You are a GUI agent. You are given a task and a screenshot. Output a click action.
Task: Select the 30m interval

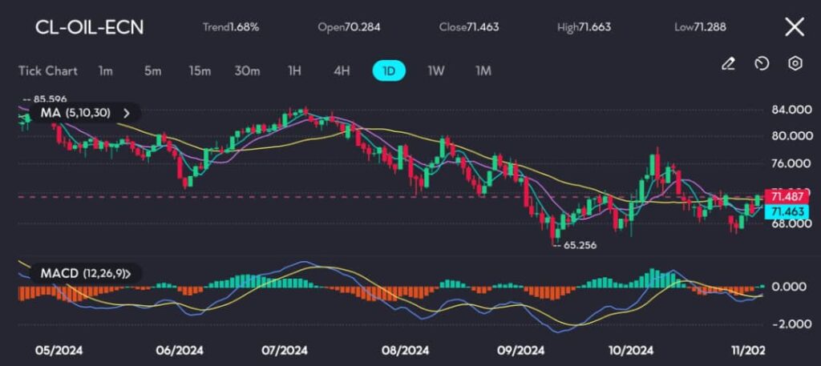tap(247, 70)
